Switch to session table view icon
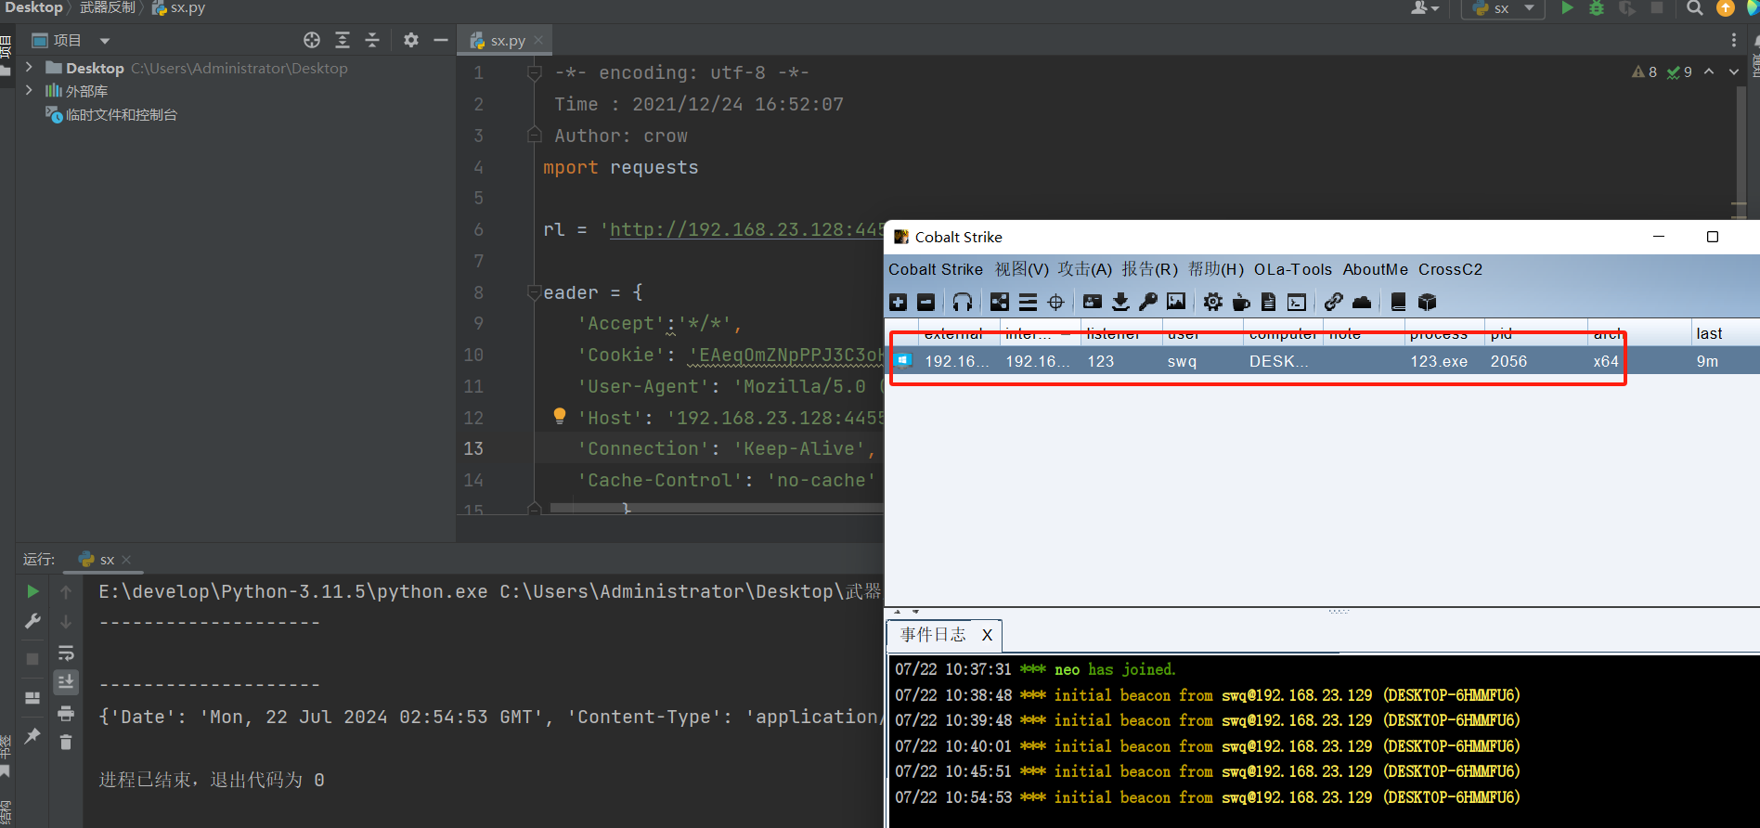The width and height of the screenshot is (1760, 828). point(1028,302)
